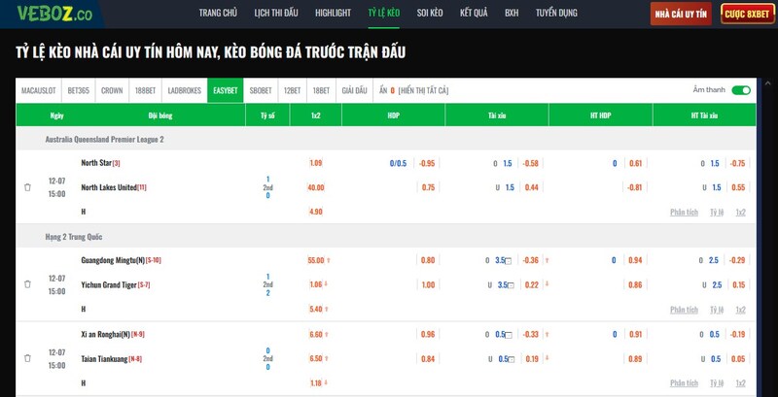Open the Soi kèo page
This screenshot has height=397, width=778.
click(x=430, y=13)
